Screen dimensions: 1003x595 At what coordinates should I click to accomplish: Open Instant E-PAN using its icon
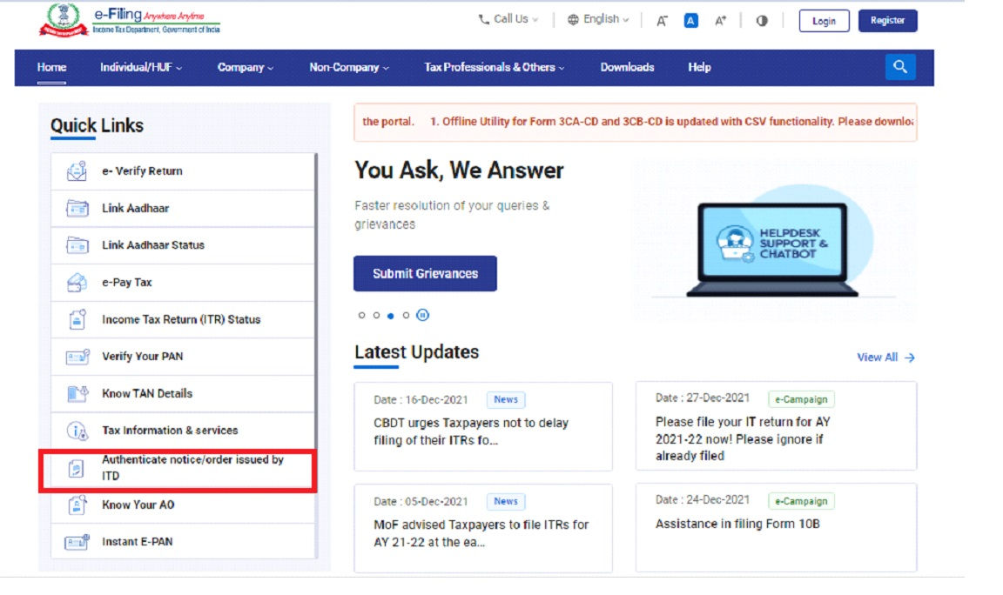tap(76, 541)
